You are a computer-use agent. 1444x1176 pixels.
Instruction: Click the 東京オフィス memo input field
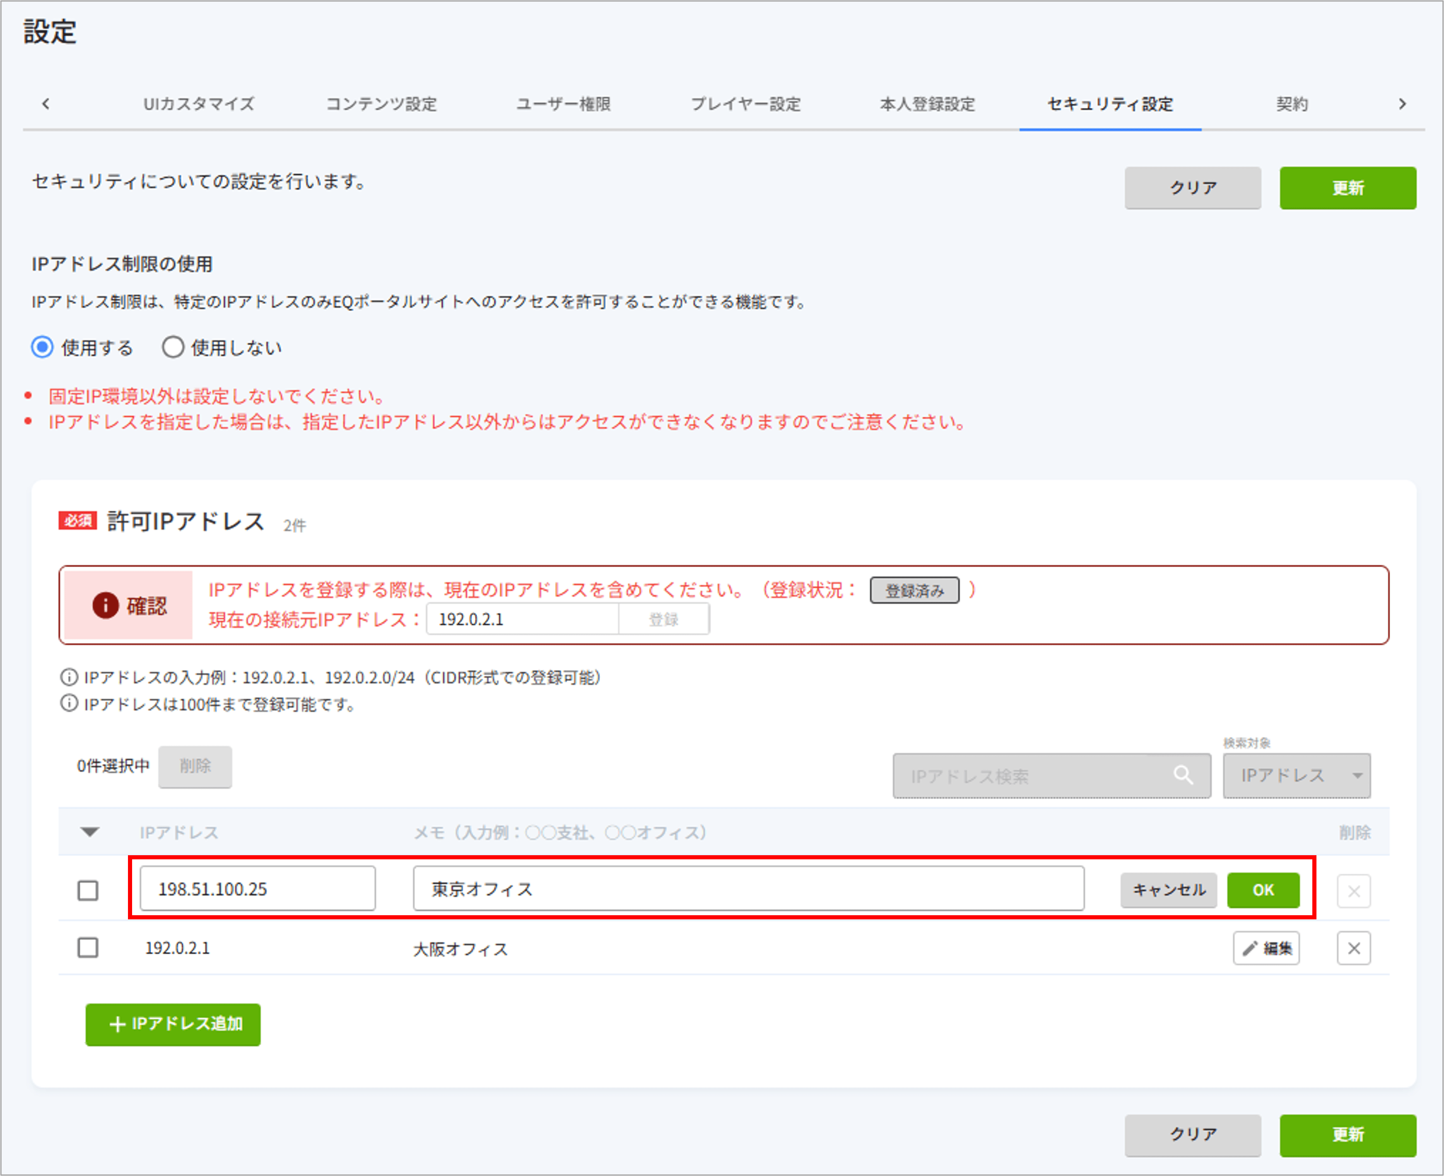[748, 889]
